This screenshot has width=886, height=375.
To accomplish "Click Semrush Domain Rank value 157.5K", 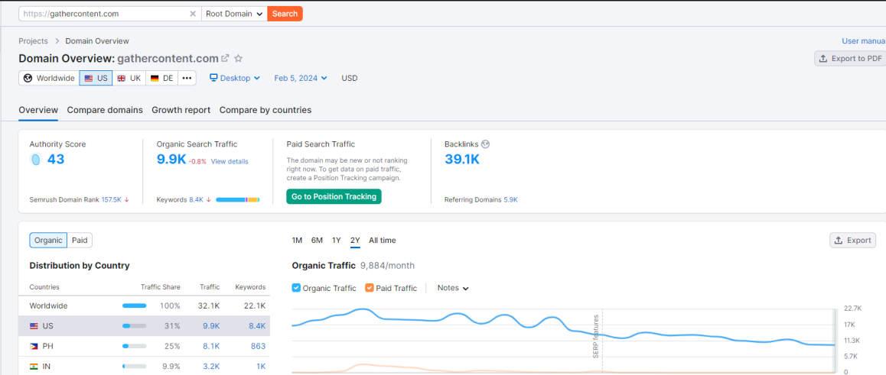I will click(x=111, y=199).
